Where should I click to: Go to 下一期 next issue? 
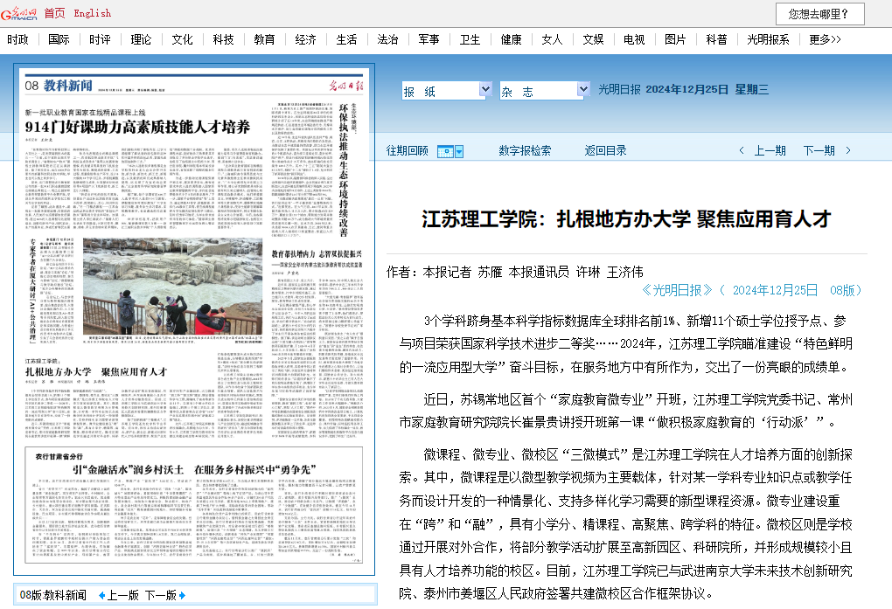click(819, 150)
